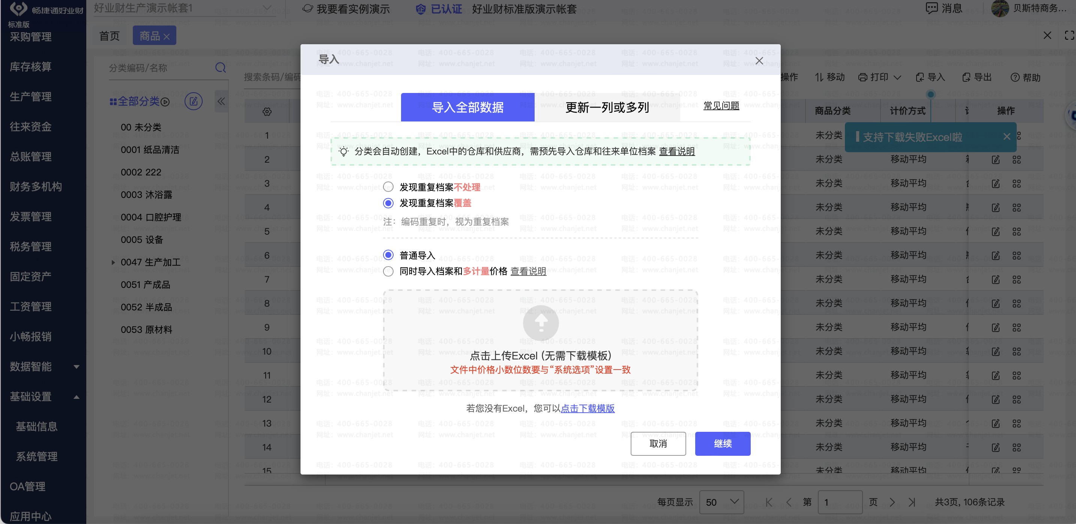Viewport: 1076px width, 524px height.
Task: Switch to 导入全部数据 tab
Action: click(x=467, y=107)
